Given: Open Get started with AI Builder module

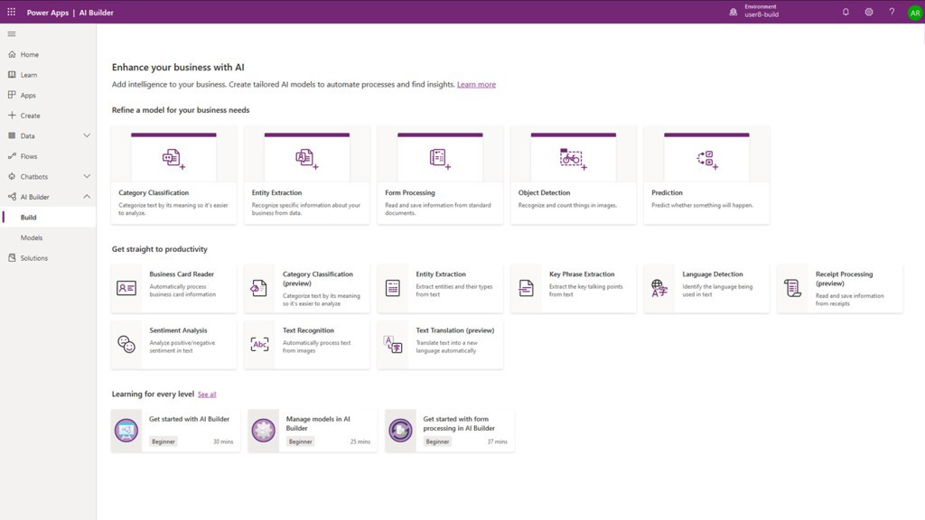Looking at the screenshot, I should tap(176, 431).
